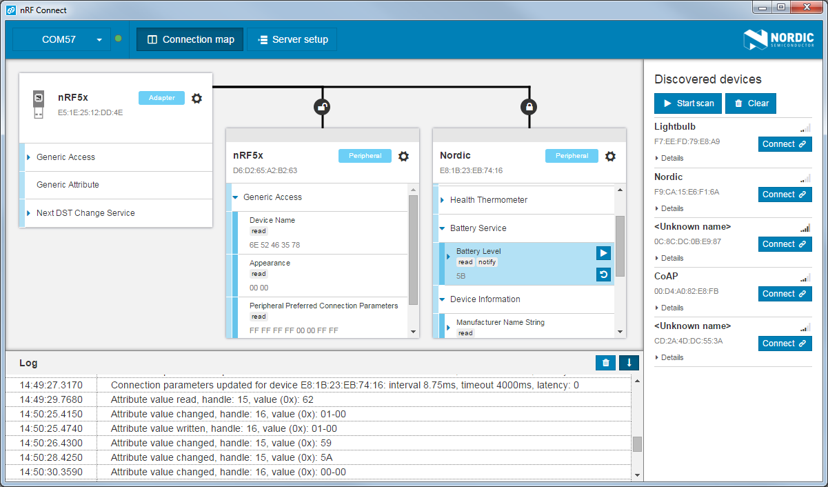Click the 'notify' tag on Battery Level
Viewport: 828px width, 487px height.
[x=487, y=262]
